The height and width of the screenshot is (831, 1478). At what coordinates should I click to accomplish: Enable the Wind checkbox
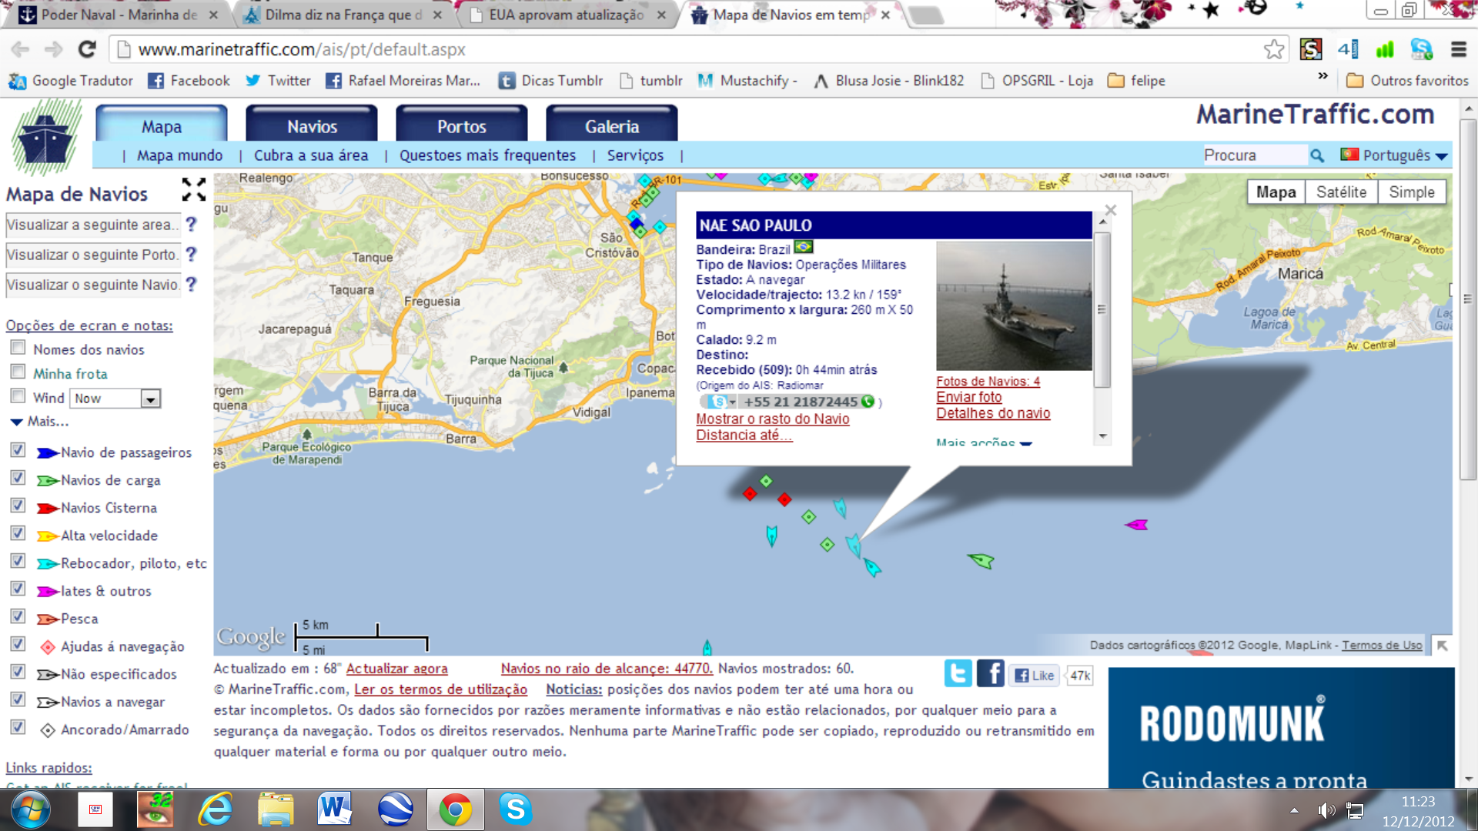[18, 395]
